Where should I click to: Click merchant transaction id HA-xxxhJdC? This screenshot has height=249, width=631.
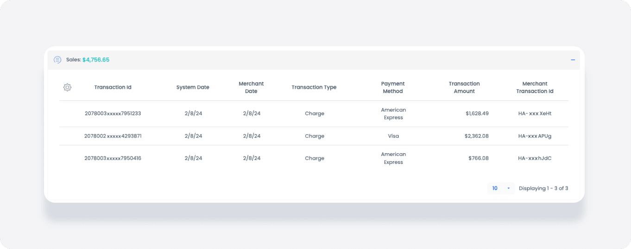pos(535,158)
